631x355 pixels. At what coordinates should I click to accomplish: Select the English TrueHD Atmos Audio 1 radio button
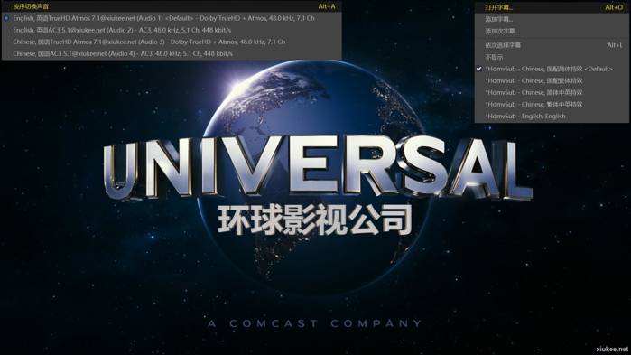point(6,18)
